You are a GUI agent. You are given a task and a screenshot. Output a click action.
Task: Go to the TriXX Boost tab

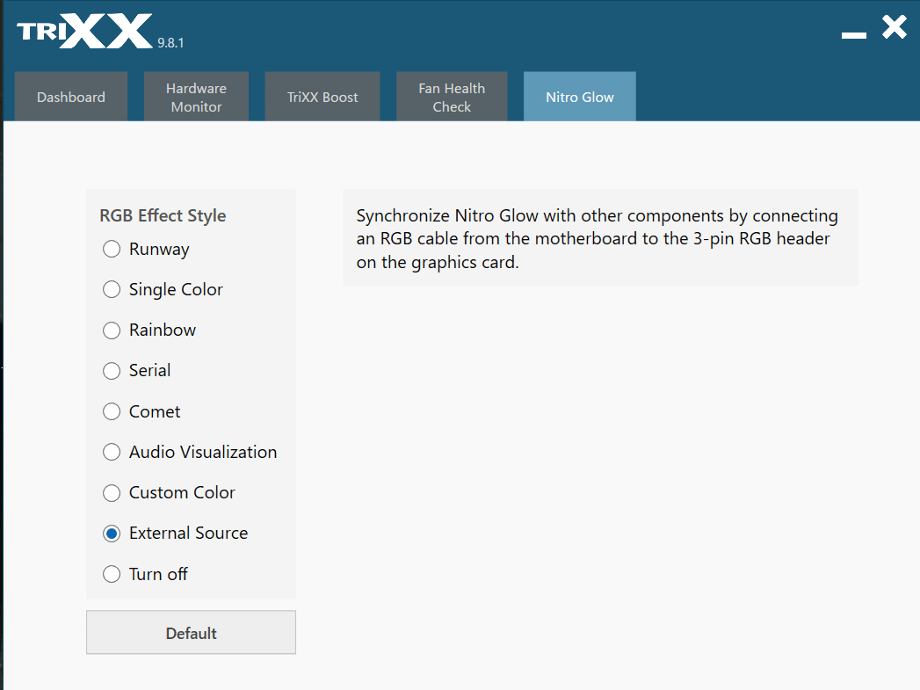(x=322, y=98)
